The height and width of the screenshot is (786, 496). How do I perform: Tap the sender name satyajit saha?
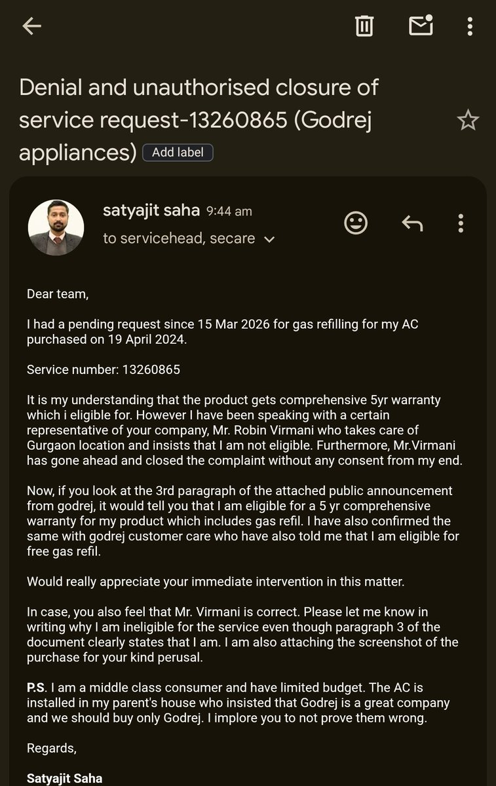(152, 210)
